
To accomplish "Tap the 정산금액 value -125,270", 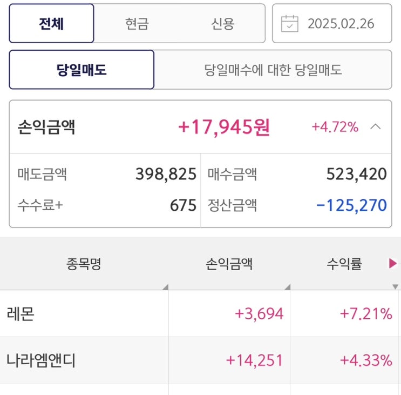I will (x=351, y=205).
